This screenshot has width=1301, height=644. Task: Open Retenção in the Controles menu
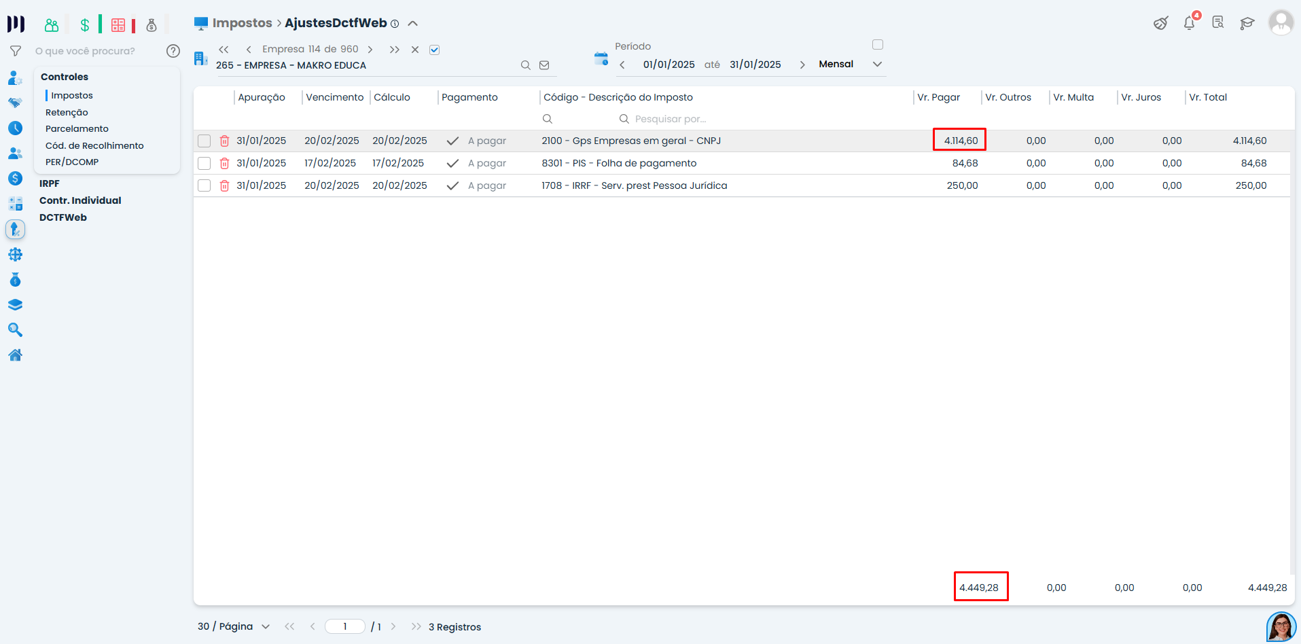point(67,112)
